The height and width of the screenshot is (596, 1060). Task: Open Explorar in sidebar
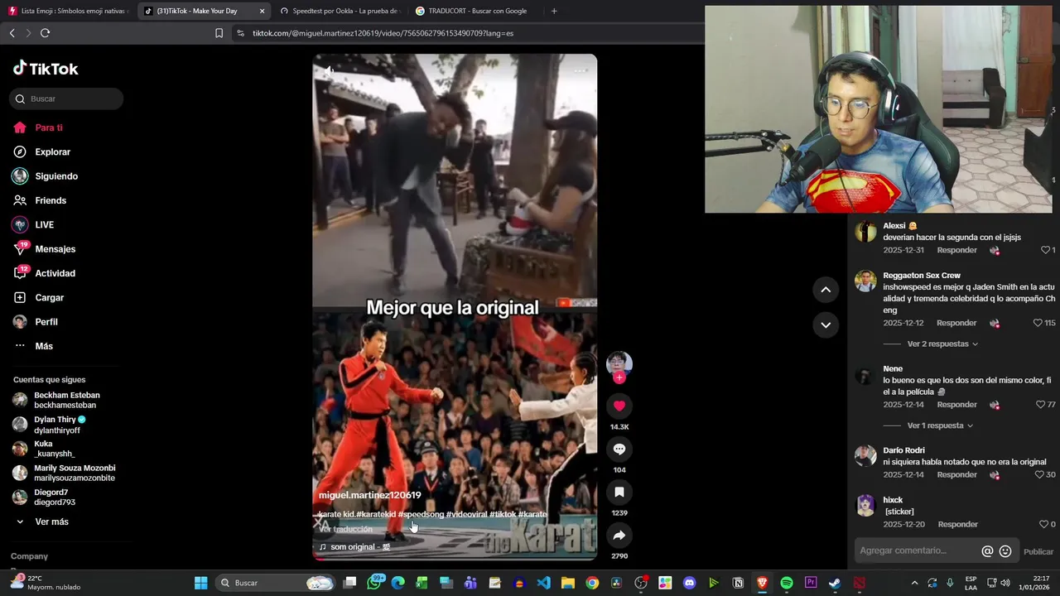pyautogui.click(x=52, y=151)
